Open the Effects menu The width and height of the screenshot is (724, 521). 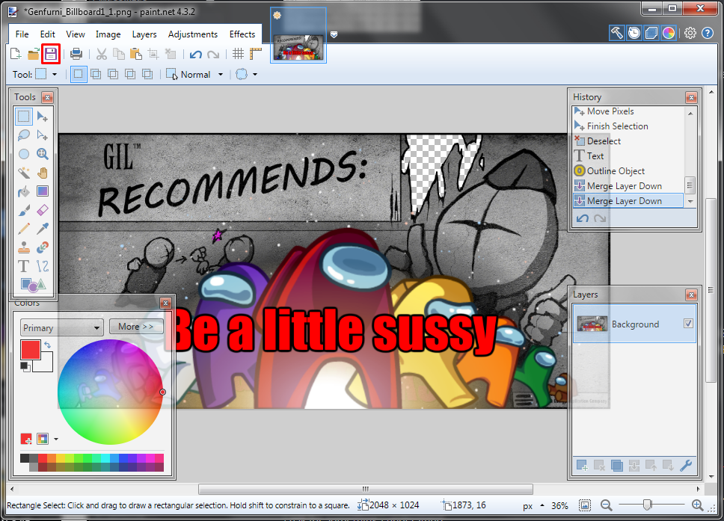(x=242, y=34)
